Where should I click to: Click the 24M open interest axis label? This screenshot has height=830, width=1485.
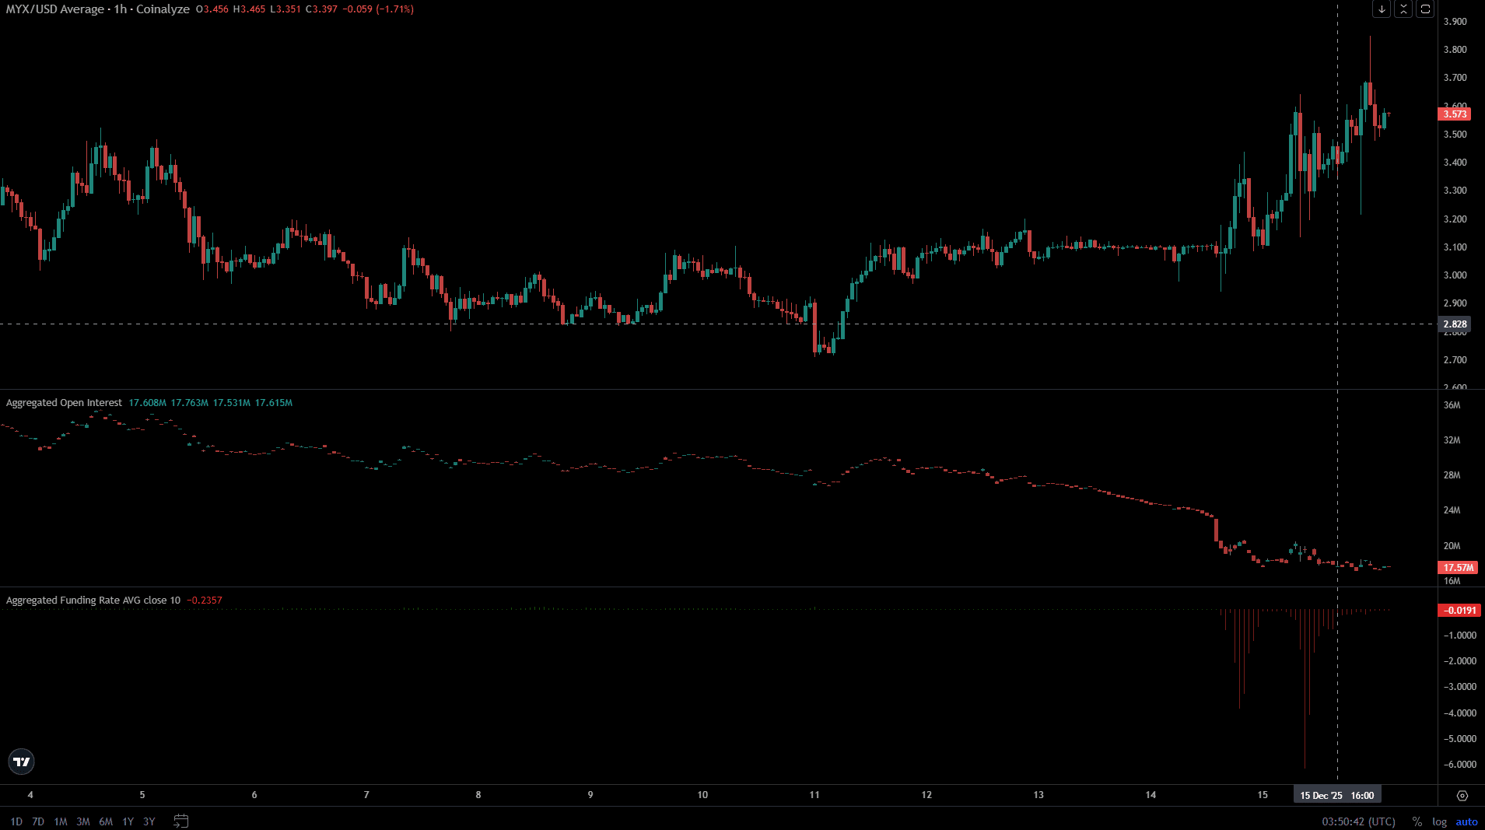(x=1452, y=510)
